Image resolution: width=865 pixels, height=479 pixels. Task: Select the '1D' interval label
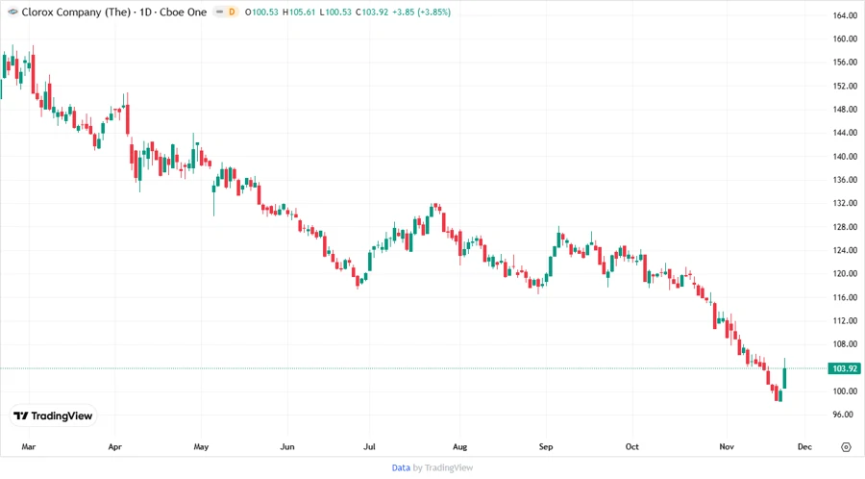click(146, 12)
